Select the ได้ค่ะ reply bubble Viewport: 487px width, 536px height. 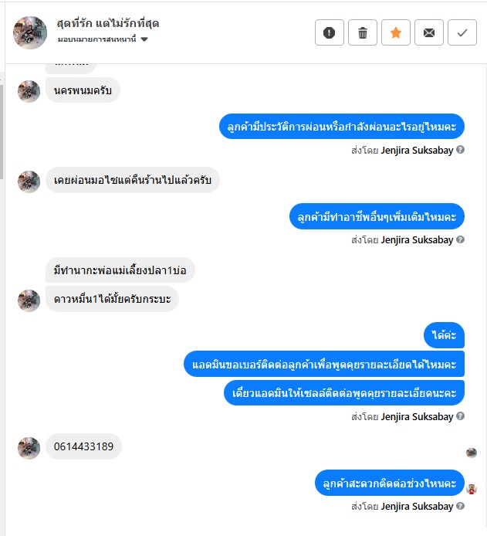tap(444, 335)
